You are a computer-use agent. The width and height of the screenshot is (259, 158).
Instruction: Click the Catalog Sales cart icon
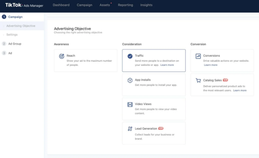(198, 81)
